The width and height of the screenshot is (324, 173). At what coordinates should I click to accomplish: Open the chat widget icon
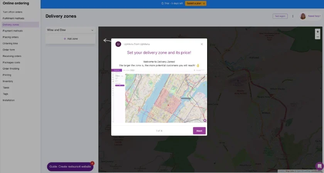click(319, 166)
